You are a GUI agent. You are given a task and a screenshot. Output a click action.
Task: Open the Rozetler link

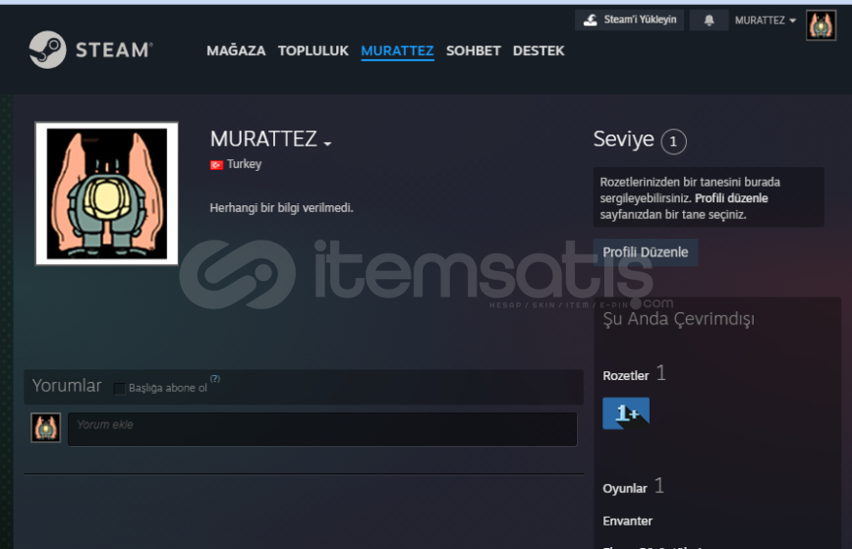point(626,376)
